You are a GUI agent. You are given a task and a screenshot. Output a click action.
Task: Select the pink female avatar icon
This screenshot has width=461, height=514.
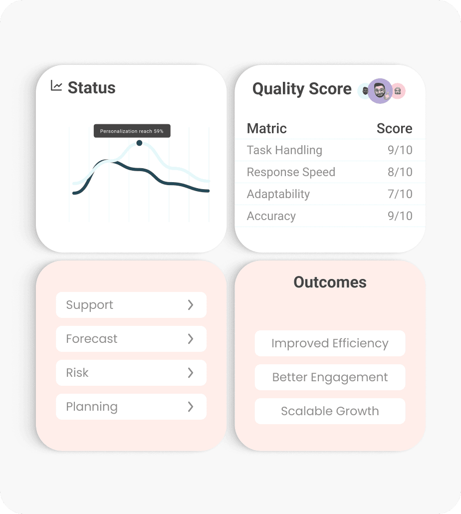398,91
